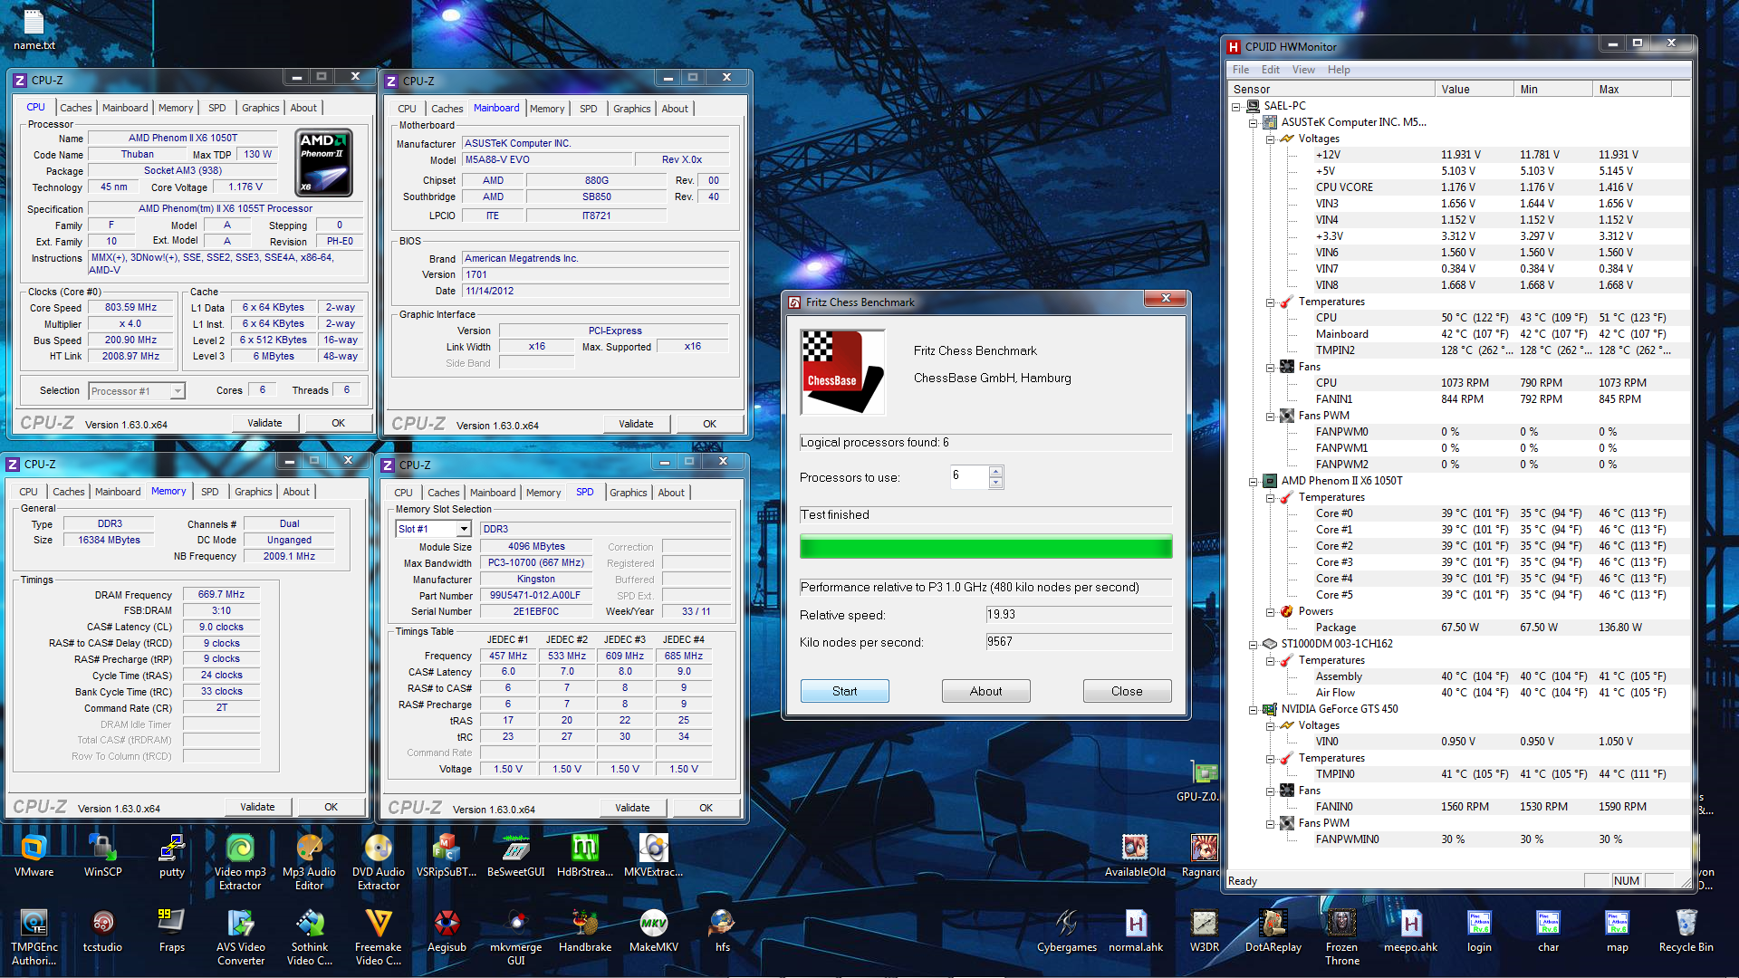The height and width of the screenshot is (978, 1739).
Task: Open the Processor #1 selection dropdown
Action: coord(178,391)
